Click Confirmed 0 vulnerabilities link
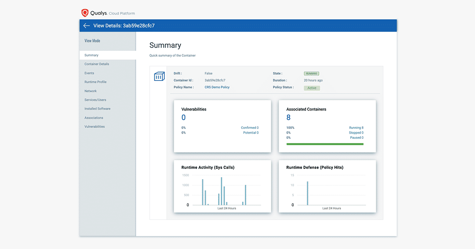This screenshot has height=249, width=475. [249, 128]
